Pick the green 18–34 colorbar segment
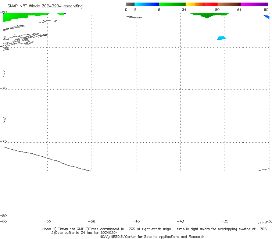This screenshot has width=272, height=239. pyautogui.click(x=172, y=4)
